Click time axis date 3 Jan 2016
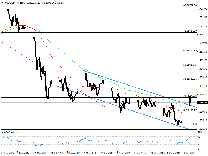Screen dimensions: 208x156 (x=190, y=153)
